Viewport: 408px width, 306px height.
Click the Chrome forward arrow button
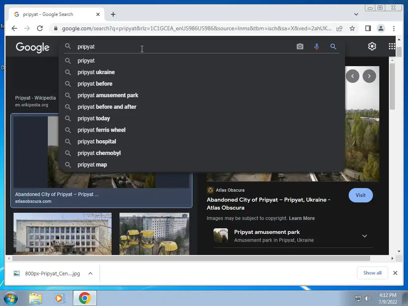27,28
